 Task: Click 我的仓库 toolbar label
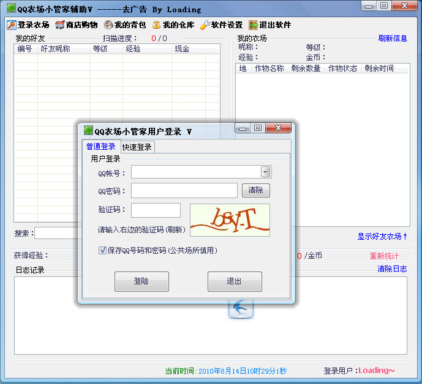[178, 25]
